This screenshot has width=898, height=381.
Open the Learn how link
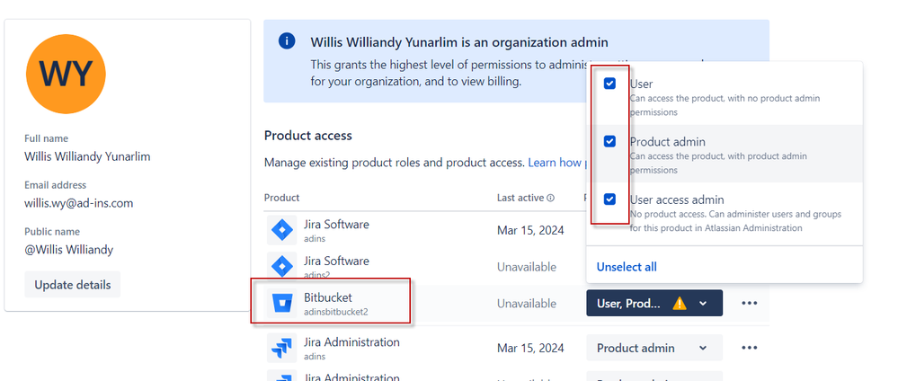click(x=555, y=163)
